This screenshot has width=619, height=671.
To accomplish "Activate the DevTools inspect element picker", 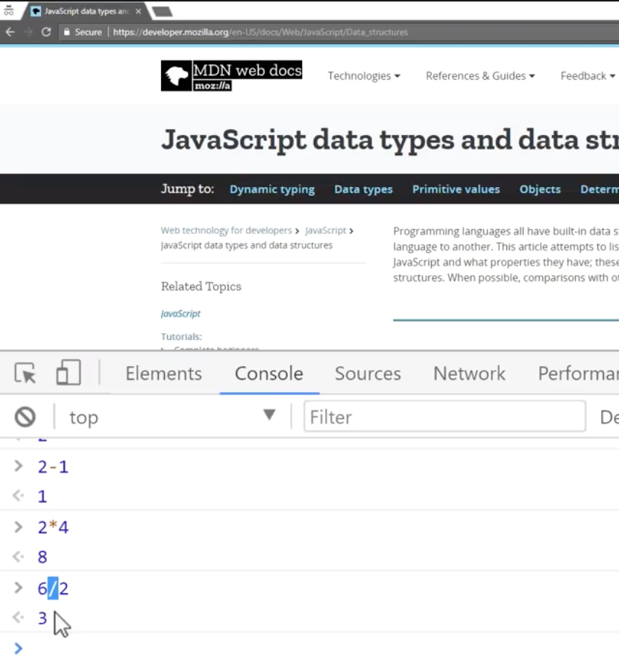I will tap(25, 373).
